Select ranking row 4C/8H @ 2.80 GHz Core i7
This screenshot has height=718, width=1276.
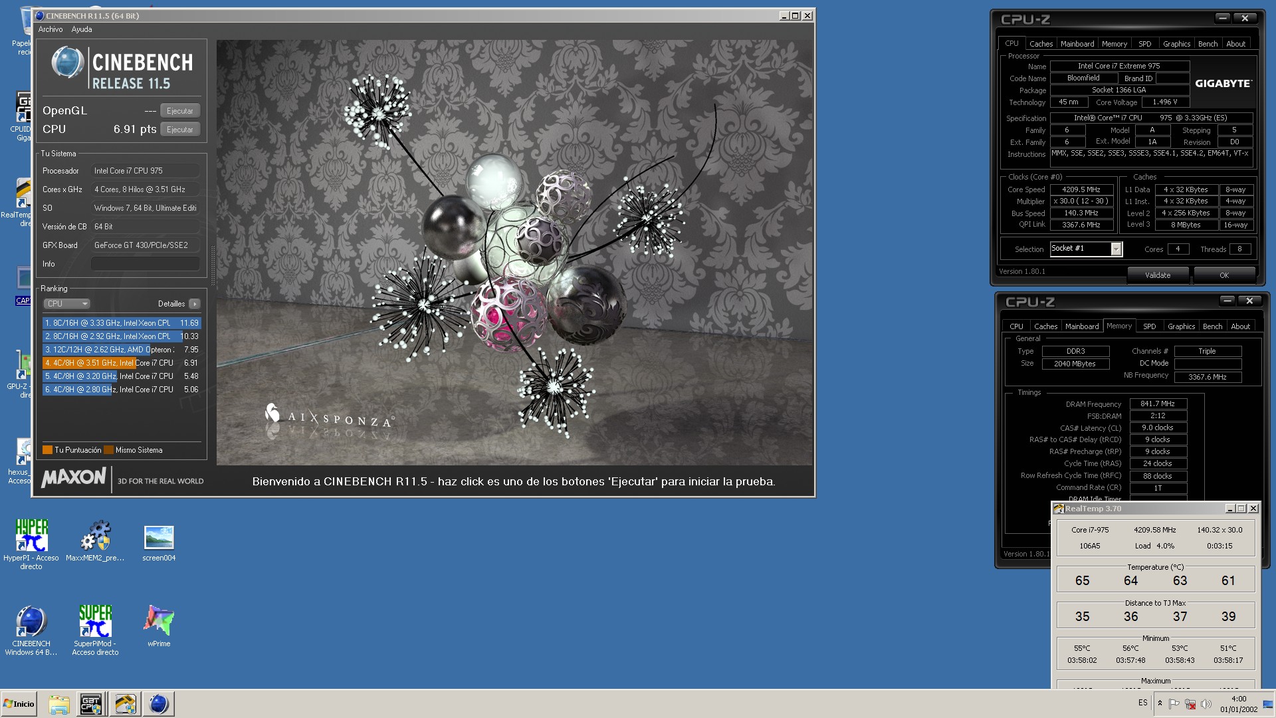click(x=122, y=390)
